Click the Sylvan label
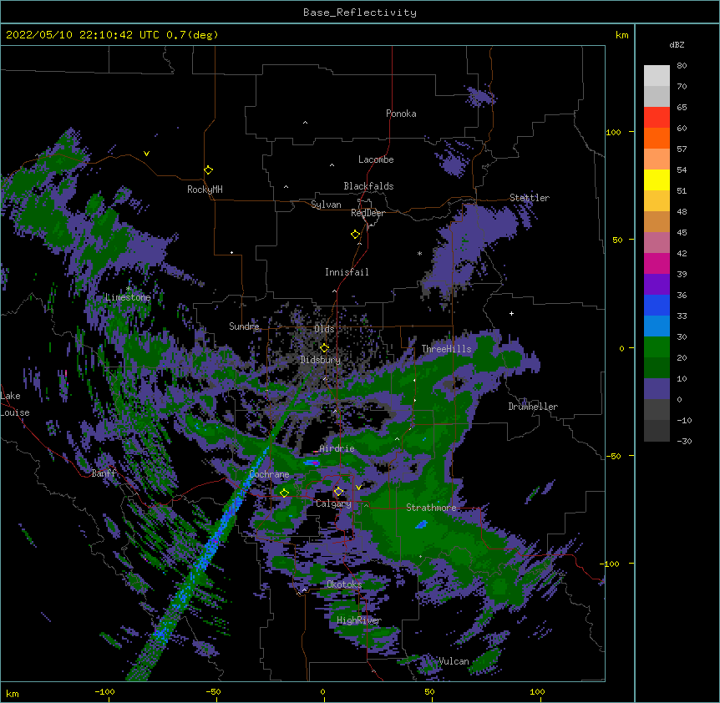Image resolution: width=720 pixels, height=703 pixels. coord(326,205)
